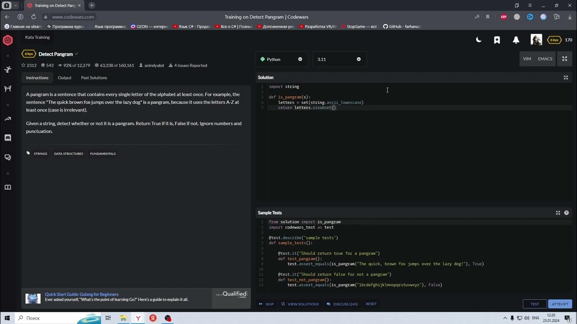Click the www.codewars.com address bar
The width and height of the screenshot is (577, 324).
[x=73, y=17]
